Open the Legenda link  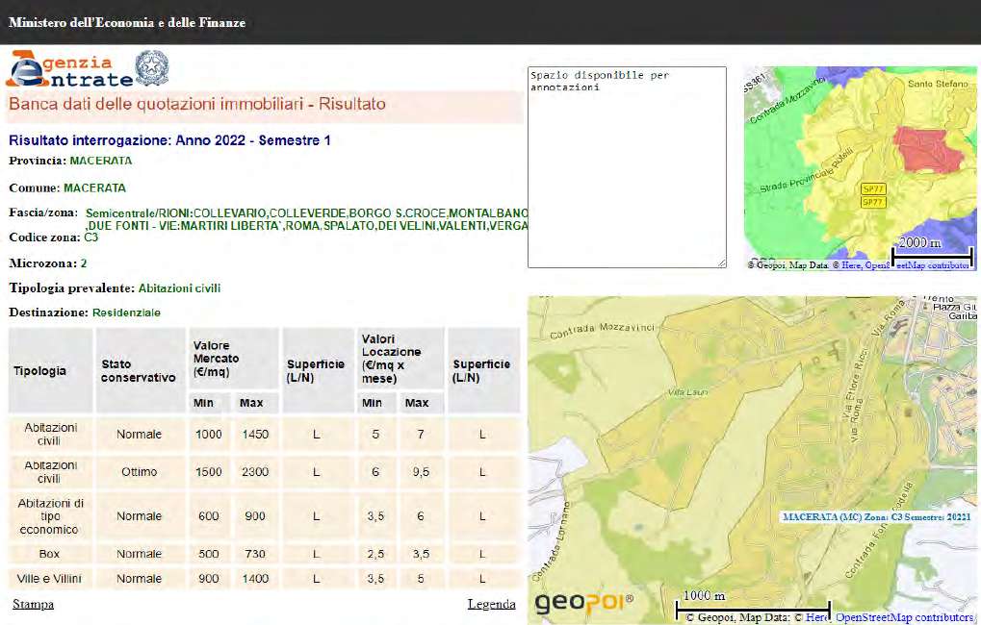click(x=491, y=604)
